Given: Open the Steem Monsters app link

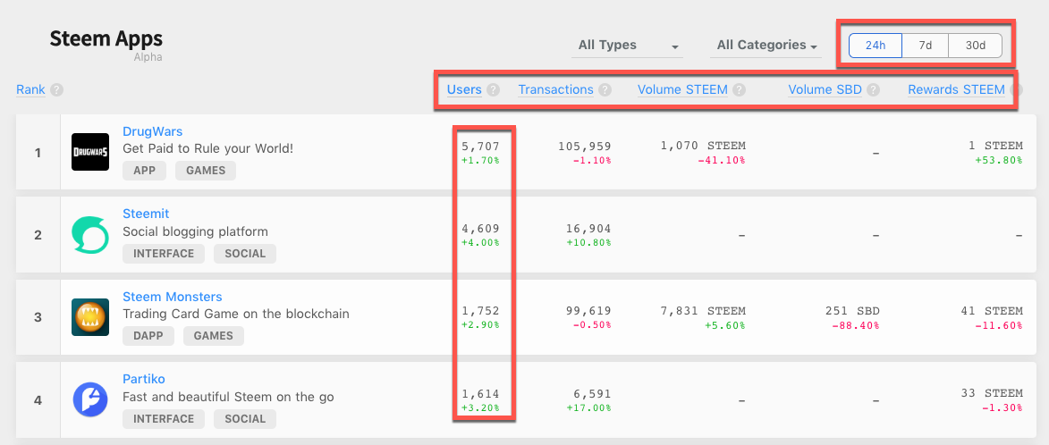Looking at the screenshot, I should point(172,297).
